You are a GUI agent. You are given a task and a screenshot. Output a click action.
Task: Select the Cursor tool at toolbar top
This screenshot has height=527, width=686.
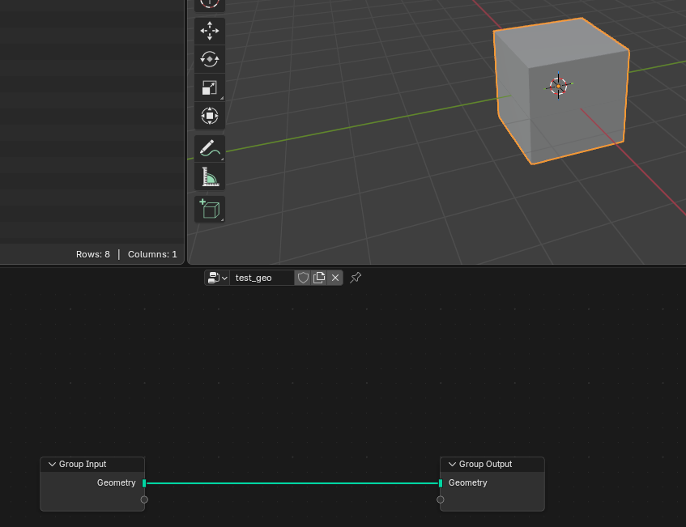[x=210, y=4]
